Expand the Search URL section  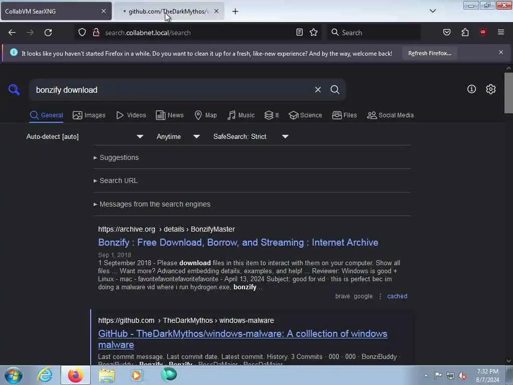tap(116, 180)
